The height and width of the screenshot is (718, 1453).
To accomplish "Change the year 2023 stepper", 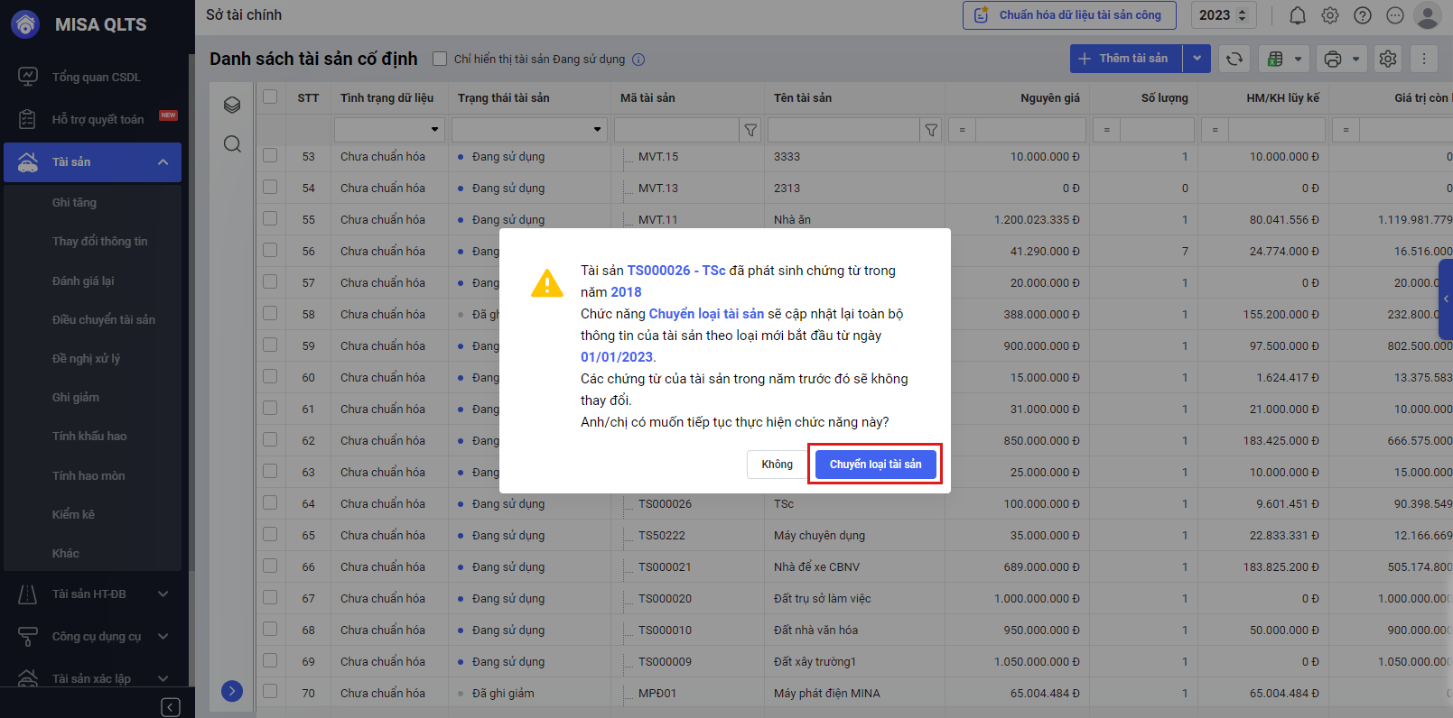I will click(x=1242, y=15).
